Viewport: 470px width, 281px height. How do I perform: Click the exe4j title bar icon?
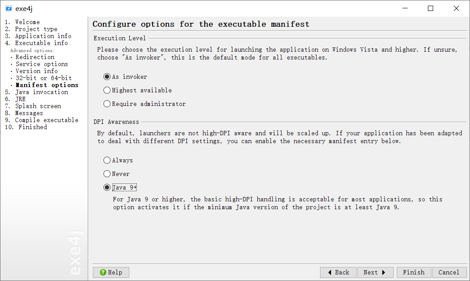pyautogui.click(x=8, y=8)
